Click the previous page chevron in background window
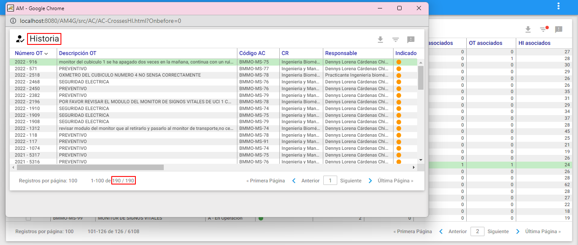This screenshot has width=578, height=245. (441, 231)
